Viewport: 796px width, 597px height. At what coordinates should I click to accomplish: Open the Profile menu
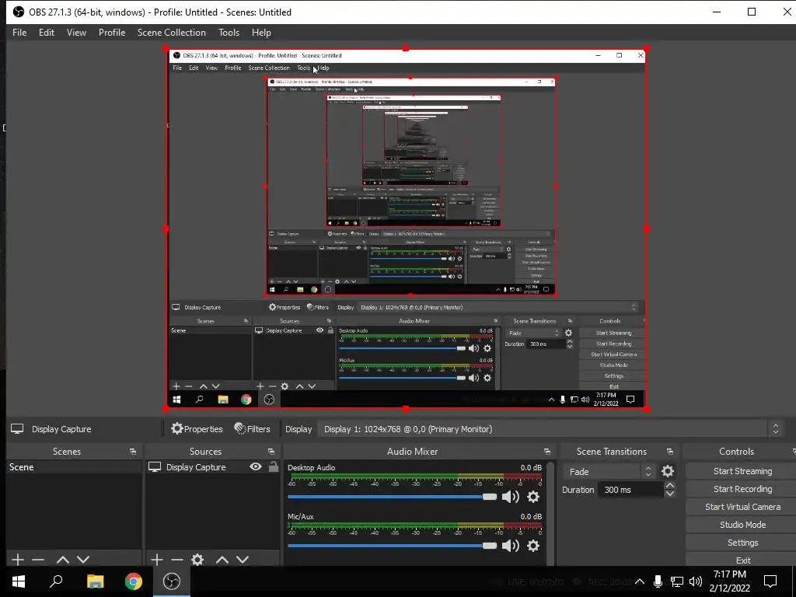tap(112, 33)
